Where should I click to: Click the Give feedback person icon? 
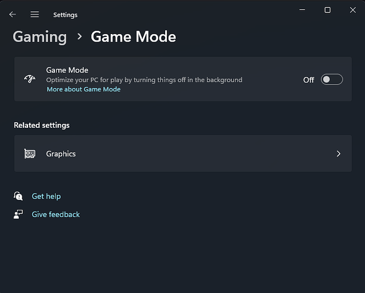(x=18, y=214)
